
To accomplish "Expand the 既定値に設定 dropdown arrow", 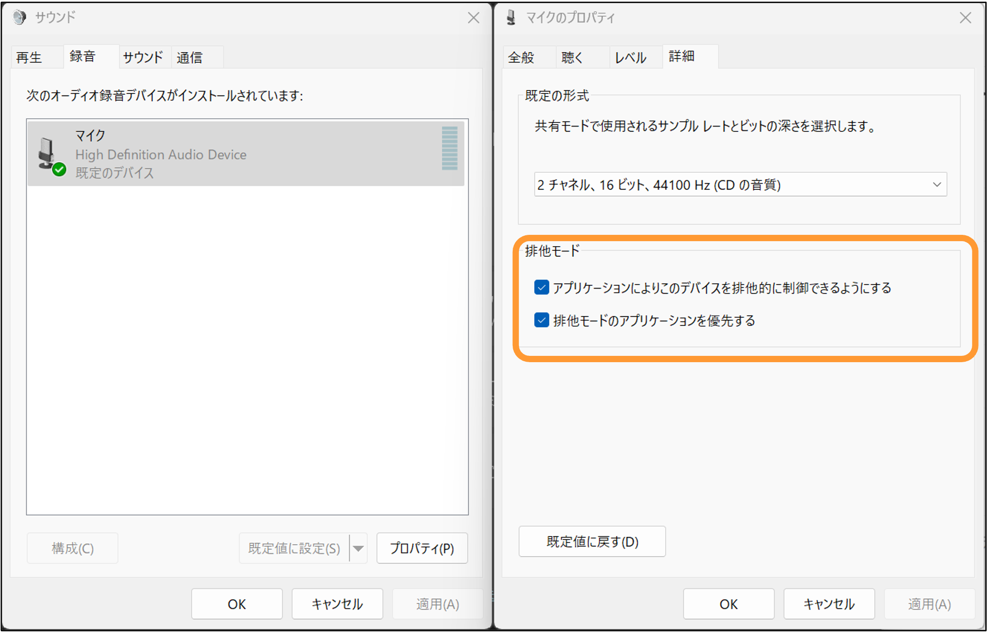I will pyautogui.click(x=358, y=548).
